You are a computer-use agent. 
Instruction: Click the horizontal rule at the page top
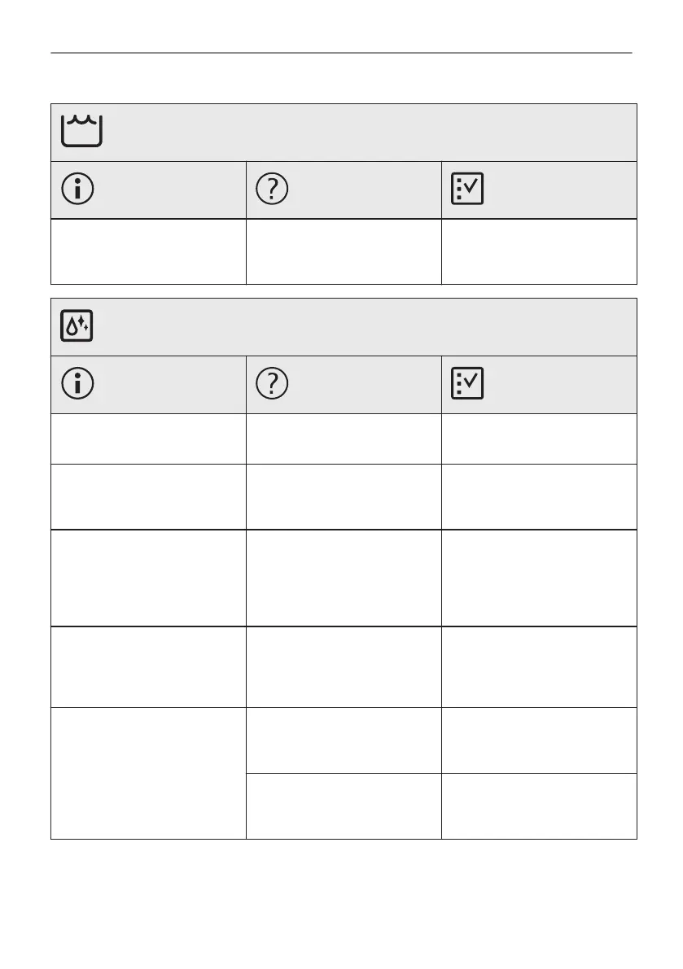(x=341, y=54)
